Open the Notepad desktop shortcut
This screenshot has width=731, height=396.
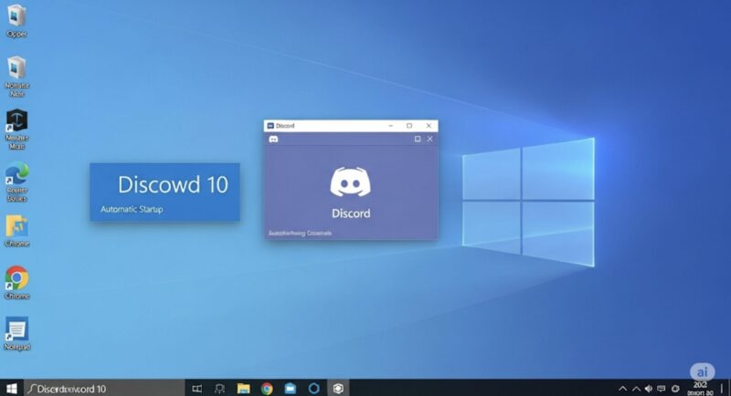[16, 329]
